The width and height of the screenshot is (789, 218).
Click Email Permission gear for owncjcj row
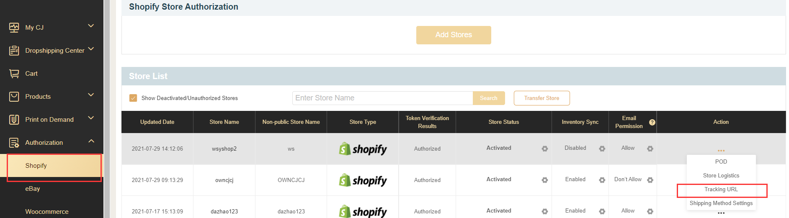click(650, 180)
